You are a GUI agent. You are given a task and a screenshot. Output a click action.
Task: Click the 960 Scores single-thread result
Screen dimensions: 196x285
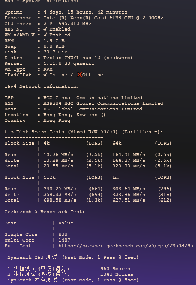[x=115, y=269]
